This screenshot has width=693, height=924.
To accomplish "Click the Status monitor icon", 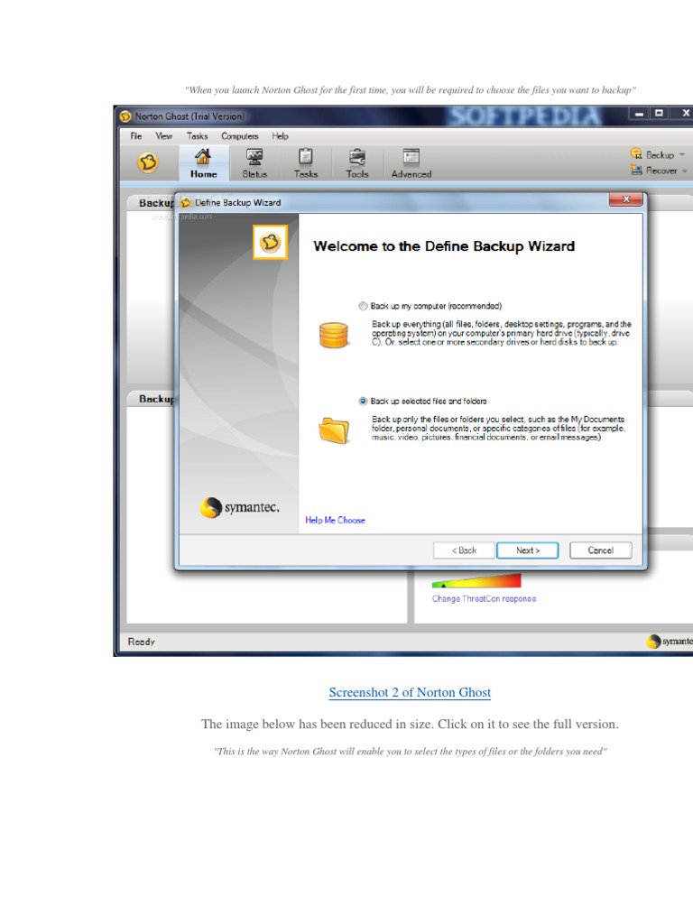I will click(x=254, y=157).
